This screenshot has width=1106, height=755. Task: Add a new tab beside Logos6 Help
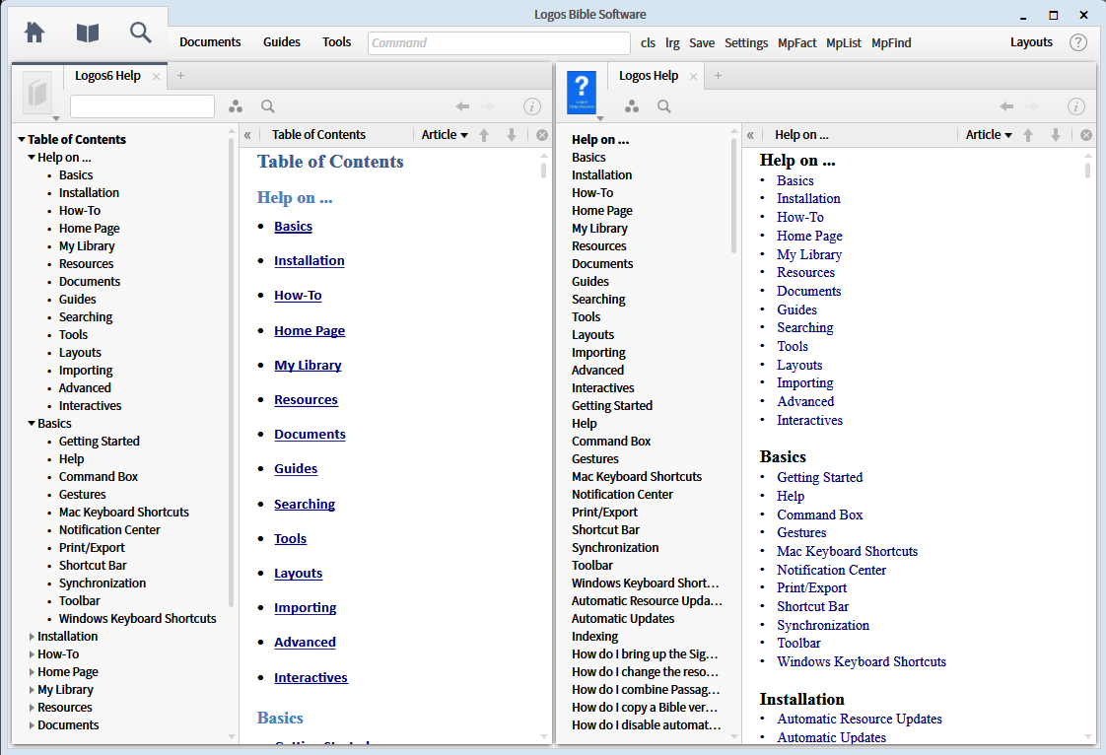point(180,76)
